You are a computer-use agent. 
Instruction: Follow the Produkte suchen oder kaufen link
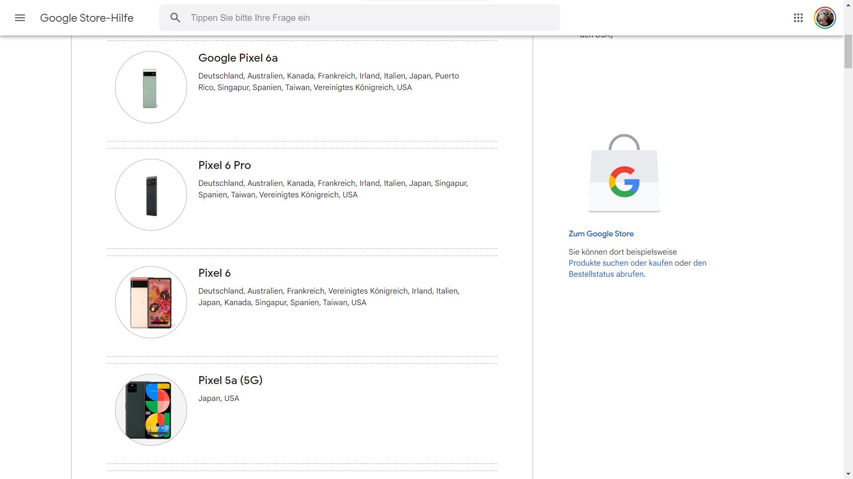tap(620, 263)
